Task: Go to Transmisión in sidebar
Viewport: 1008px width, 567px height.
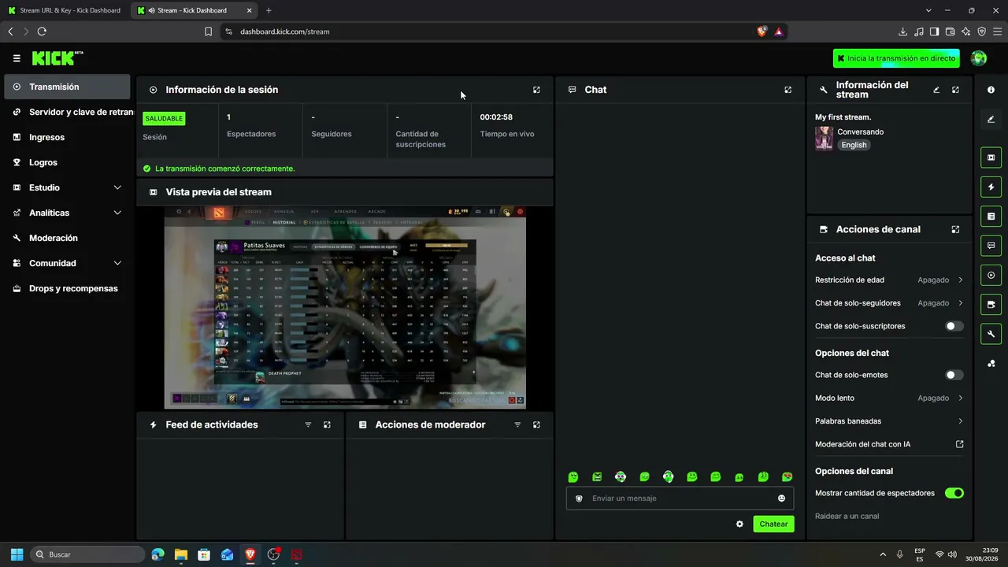Action: [x=68, y=87]
